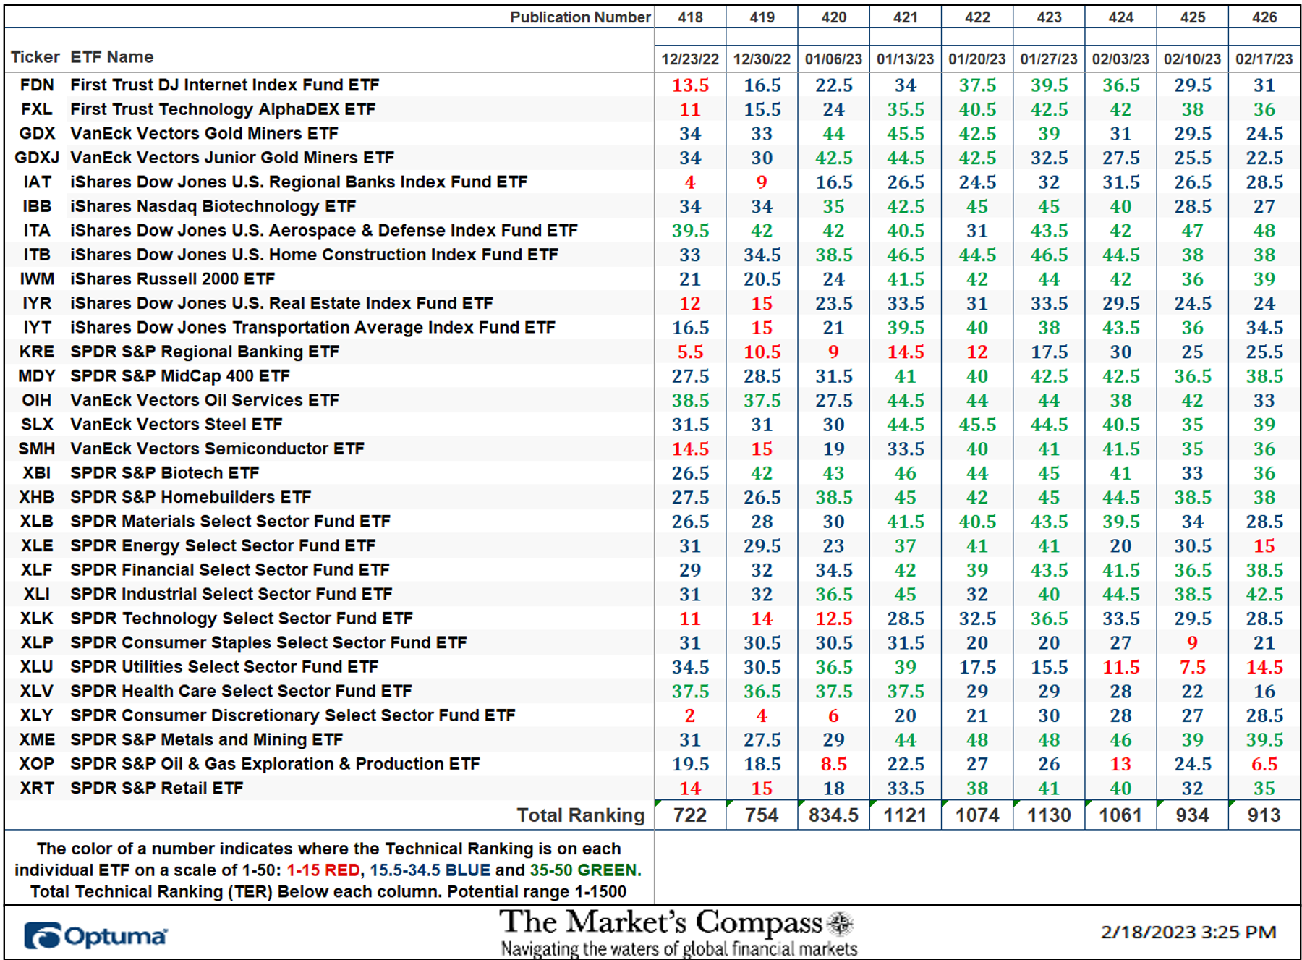Select GDX ticker row label
This screenshot has width=1302, height=960.
click(x=37, y=134)
